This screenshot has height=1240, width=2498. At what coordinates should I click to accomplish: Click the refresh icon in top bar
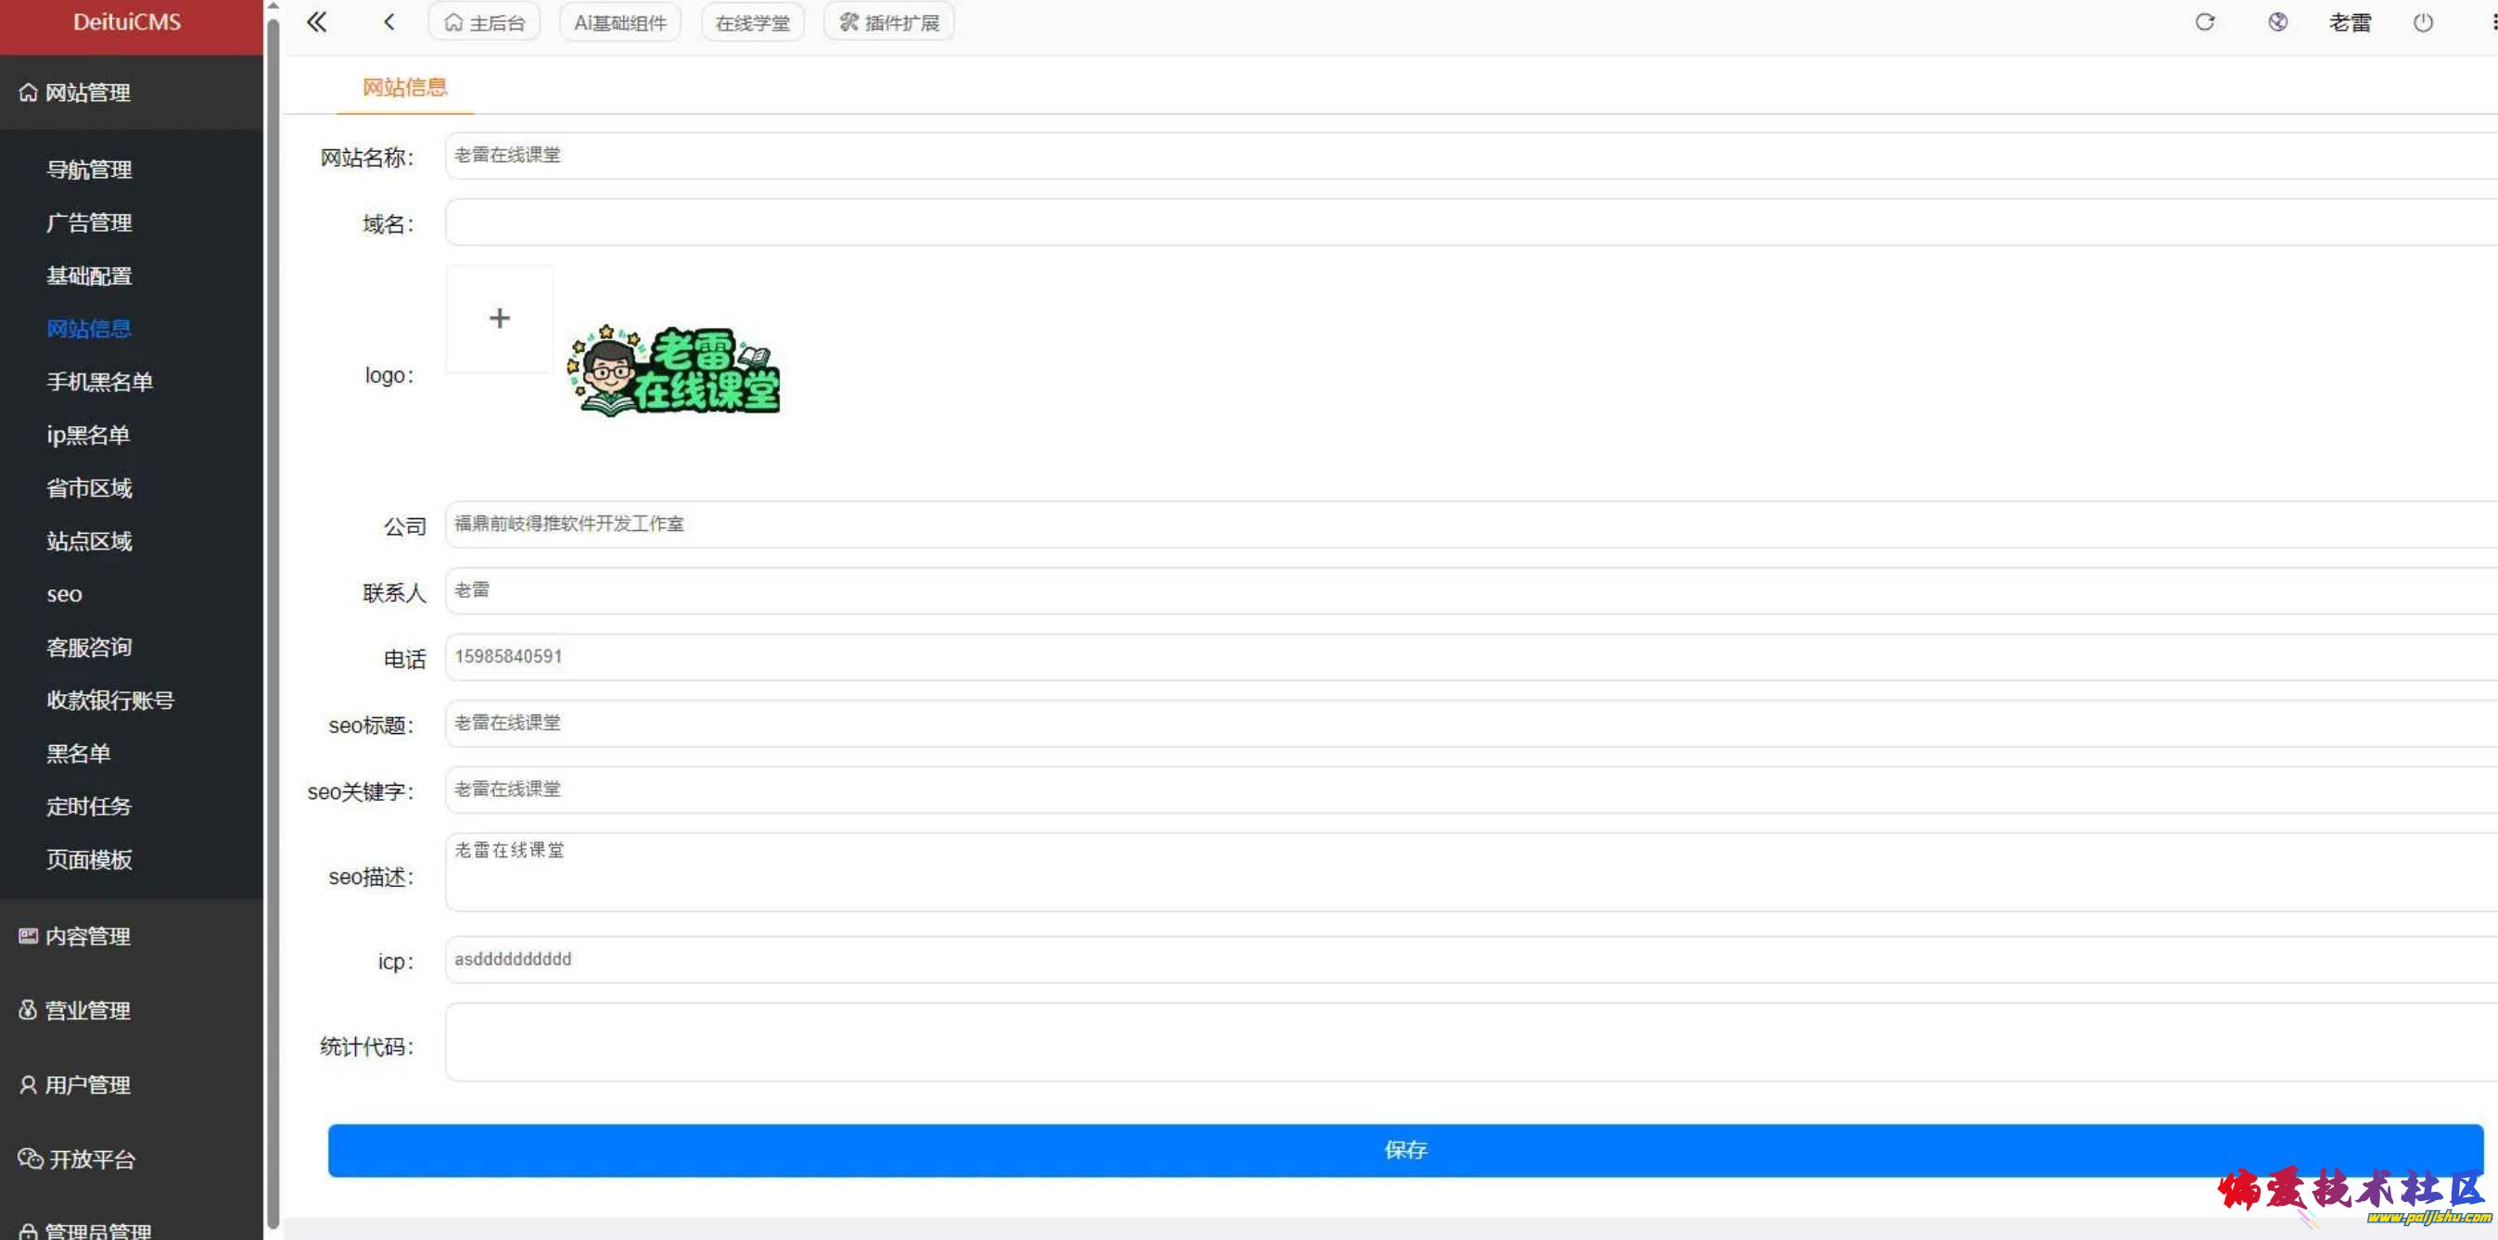pos(2204,21)
